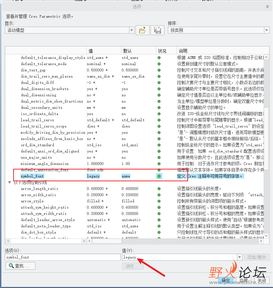The image size is (273, 288).
Task: Open the 排序 按类别 dropdown
Action: click(266, 30)
